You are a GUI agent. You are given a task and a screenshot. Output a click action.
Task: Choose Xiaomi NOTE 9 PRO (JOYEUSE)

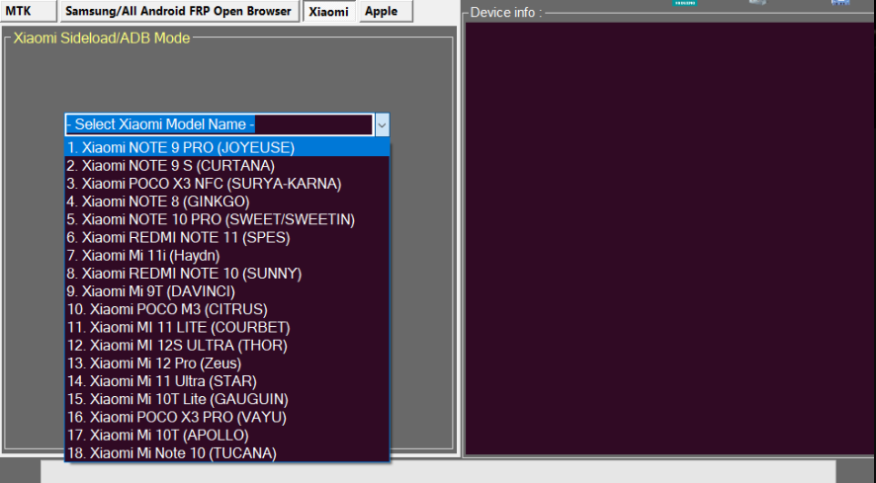click(227, 147)
